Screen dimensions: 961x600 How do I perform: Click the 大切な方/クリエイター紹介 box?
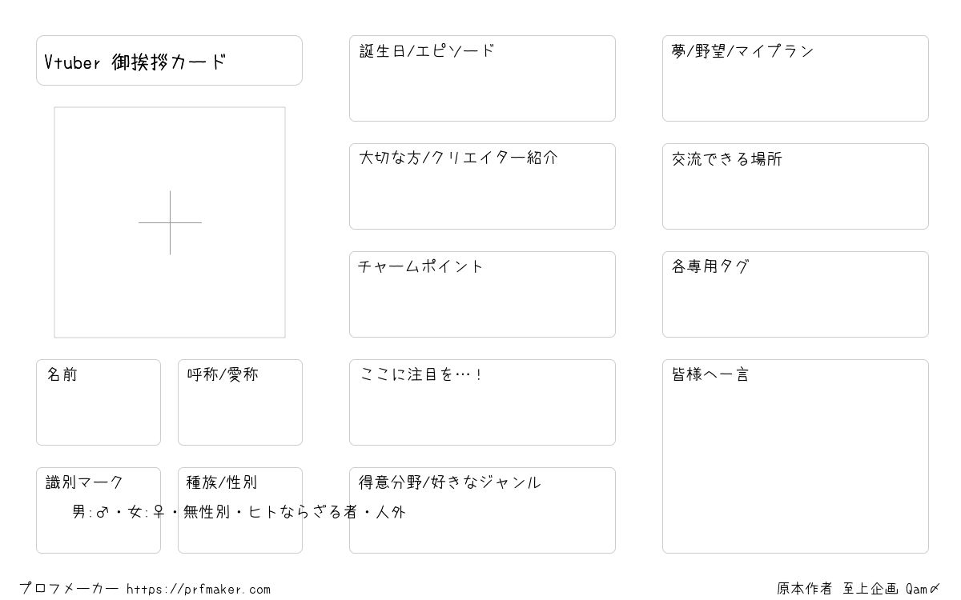[482, 186]
